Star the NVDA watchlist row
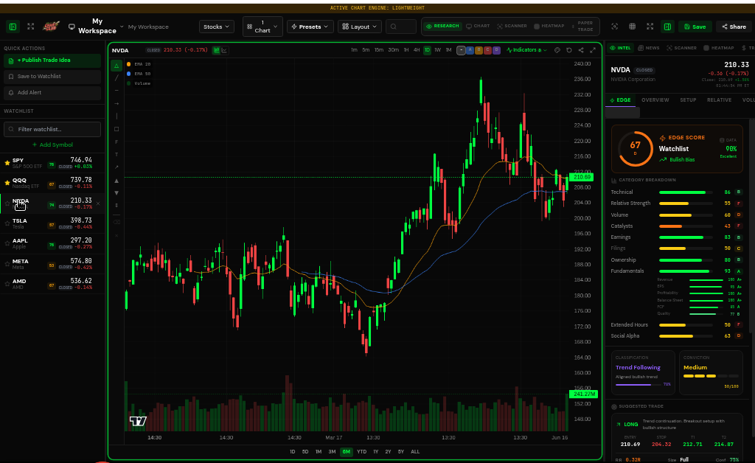This screenshot has height=463, width=755. point(7,203)
